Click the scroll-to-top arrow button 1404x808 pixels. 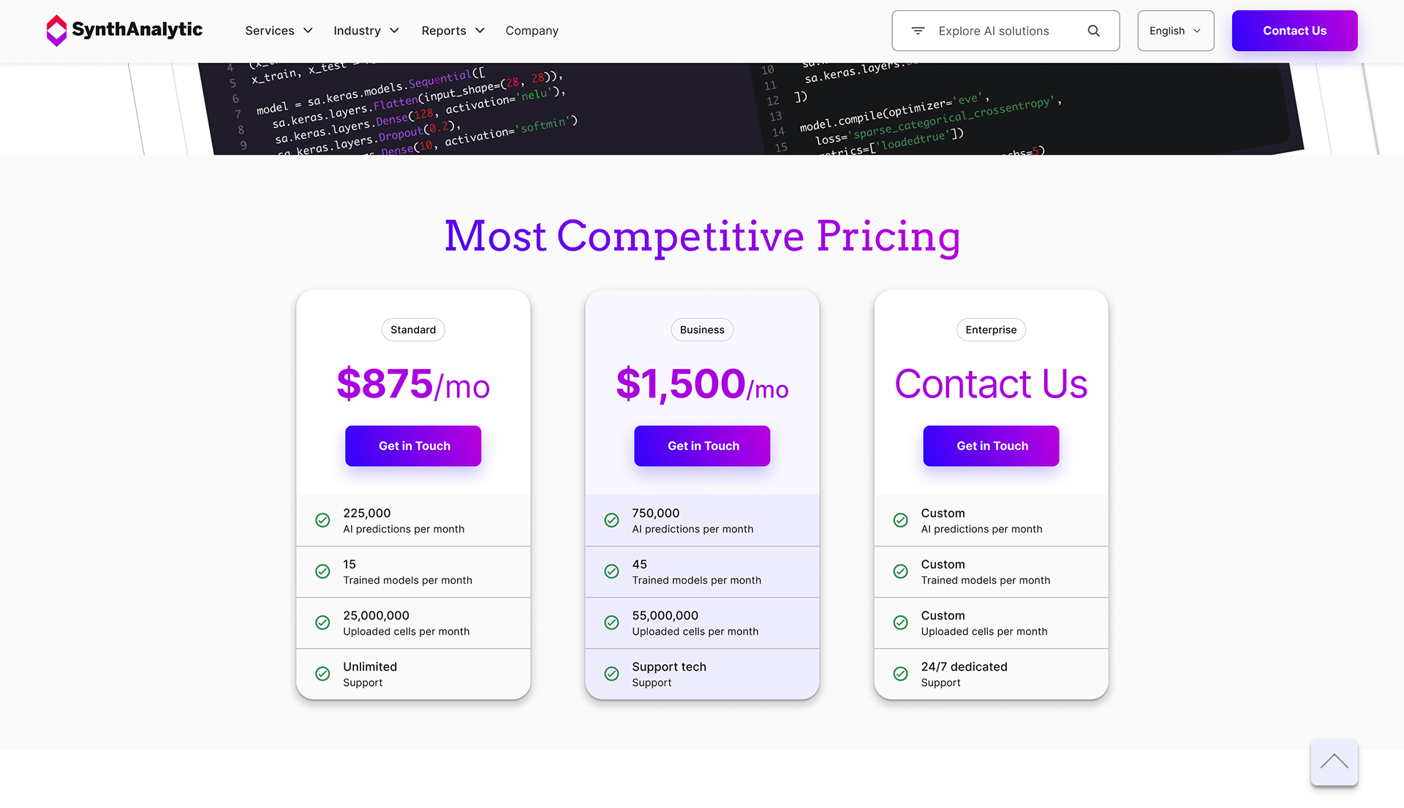click(x=1334, y=762)
